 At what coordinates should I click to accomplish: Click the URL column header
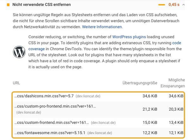(x=16, y=83)
